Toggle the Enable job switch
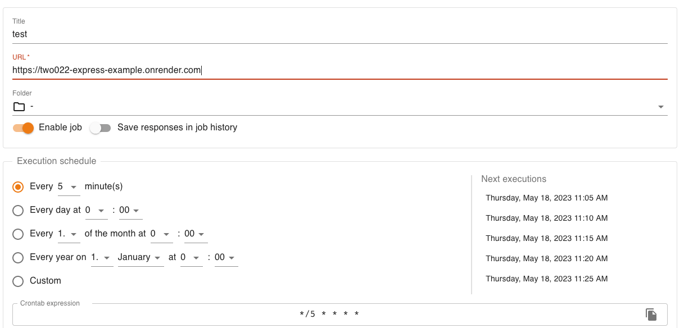 click(x=24, y=128)
